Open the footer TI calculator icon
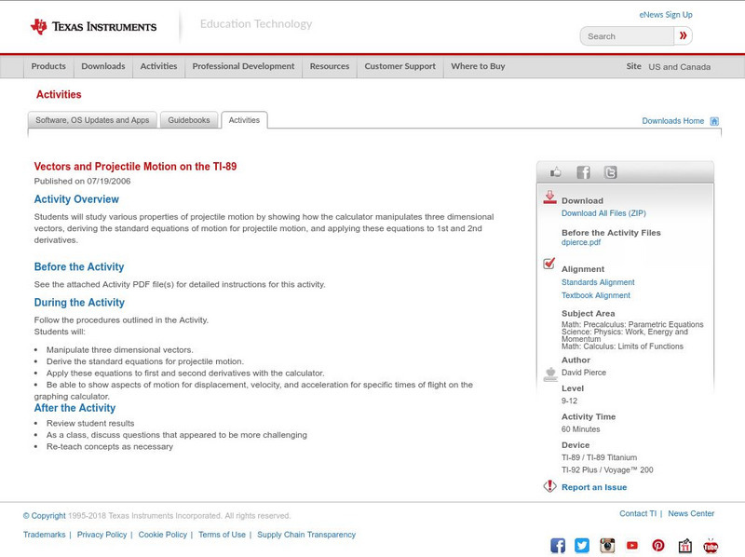The width and height of the screenshot is (745, 557). click(x=684, y=545)
